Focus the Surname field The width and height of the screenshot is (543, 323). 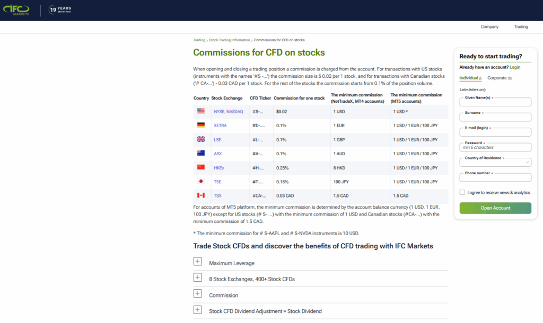tap(495, 117)
